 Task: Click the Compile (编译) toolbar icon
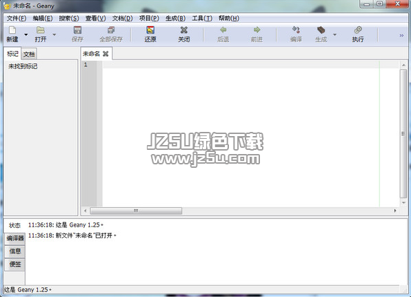pos(296,30)
